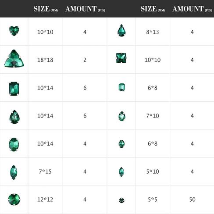This screenshot has width=214, height=214.
Task: Click the square 10*10 gem image
Action: (x=121, y=58)
